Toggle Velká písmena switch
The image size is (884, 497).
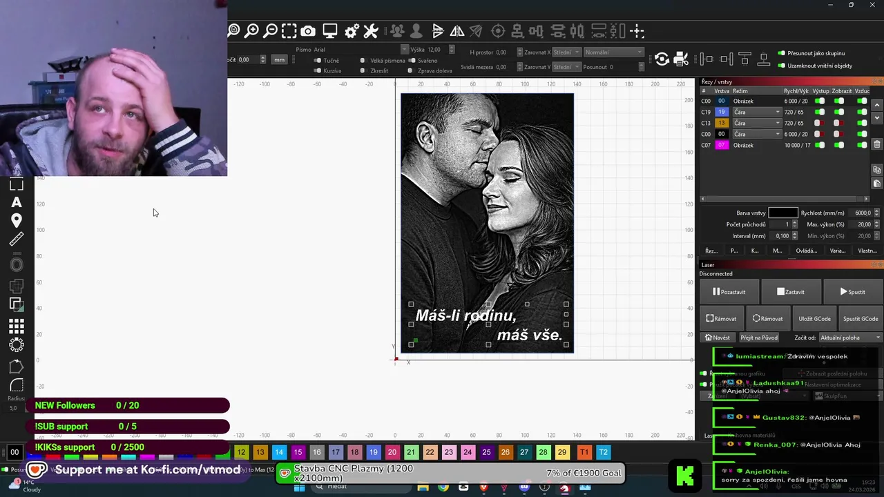[363, 60]
